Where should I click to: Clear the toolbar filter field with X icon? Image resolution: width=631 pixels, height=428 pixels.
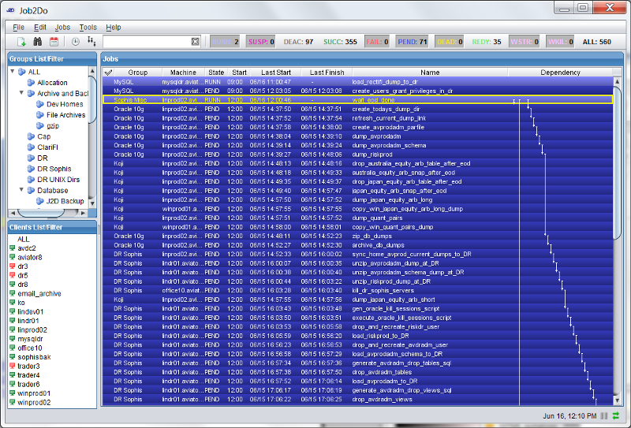[x=195, y=42]
